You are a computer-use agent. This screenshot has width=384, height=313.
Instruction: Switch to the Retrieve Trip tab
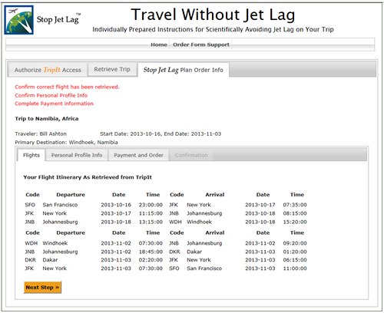[x=112, y=69]
